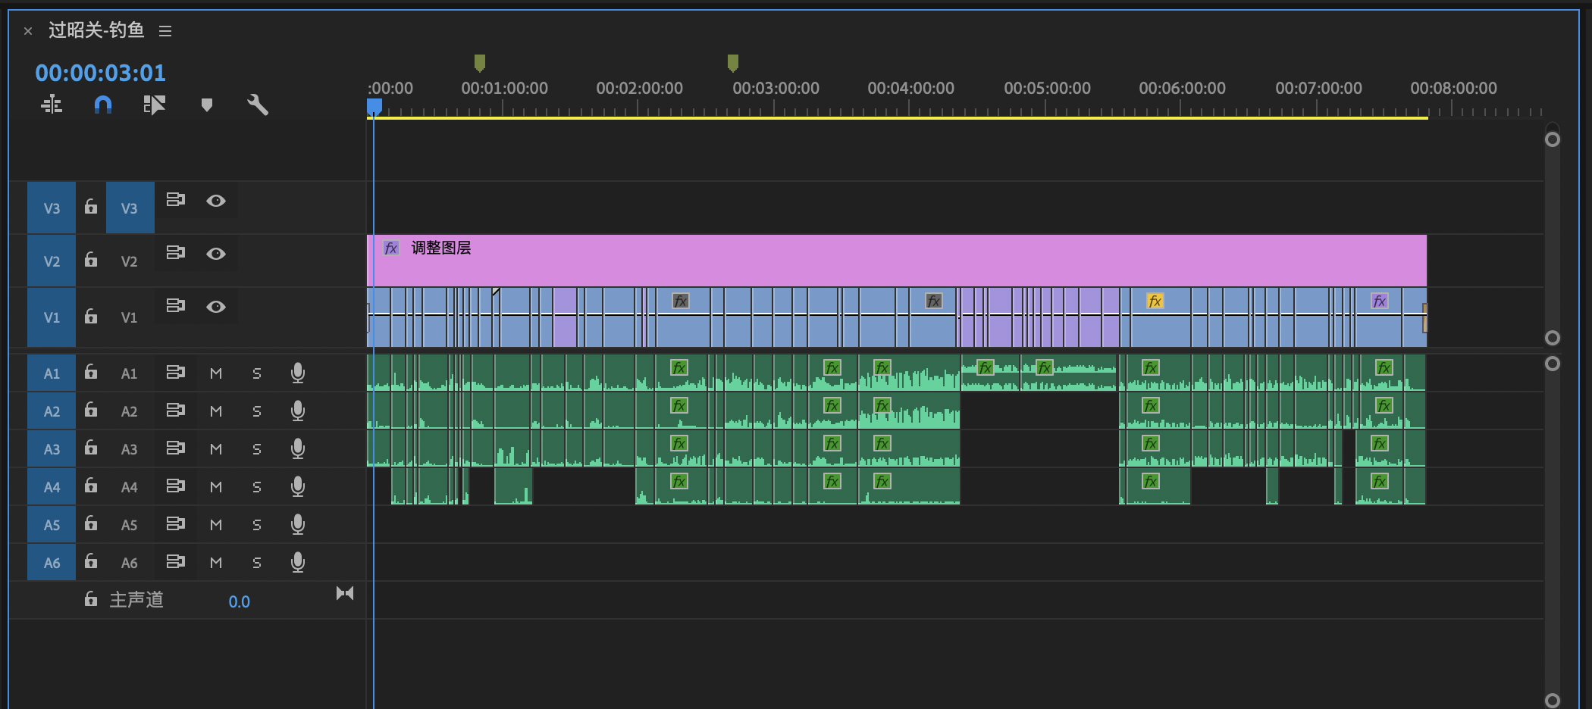Viewport: 1592px width, 709px height.
Task: Click the yellow fx badge on V1 clip
Action: (x=1155, y=301)
